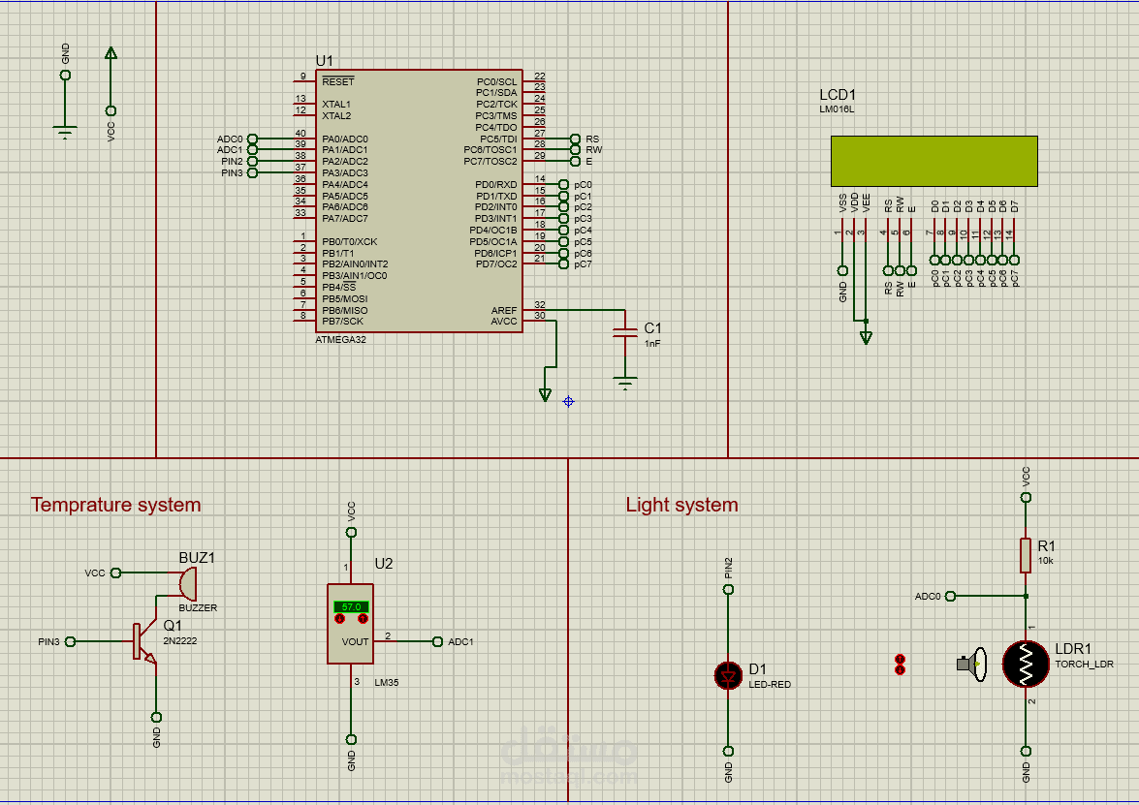Click the 'LM016L' part label
Viewport: 1139px width, 805px height.
(837, 109)
